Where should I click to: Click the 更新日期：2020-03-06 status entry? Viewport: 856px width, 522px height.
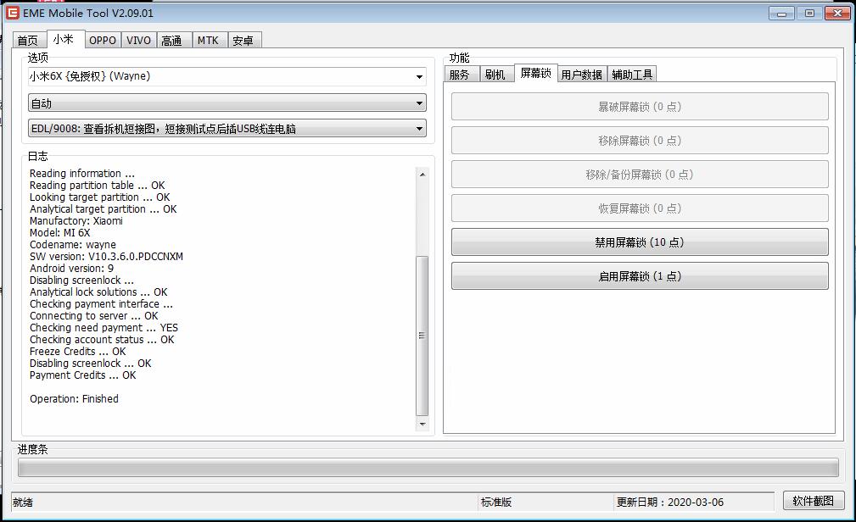pyautogui.click(x=670, y=503)
